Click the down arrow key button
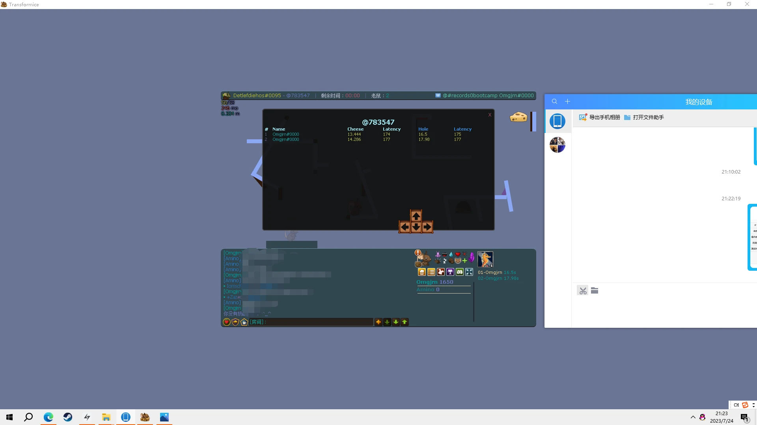 coord(416,227)
